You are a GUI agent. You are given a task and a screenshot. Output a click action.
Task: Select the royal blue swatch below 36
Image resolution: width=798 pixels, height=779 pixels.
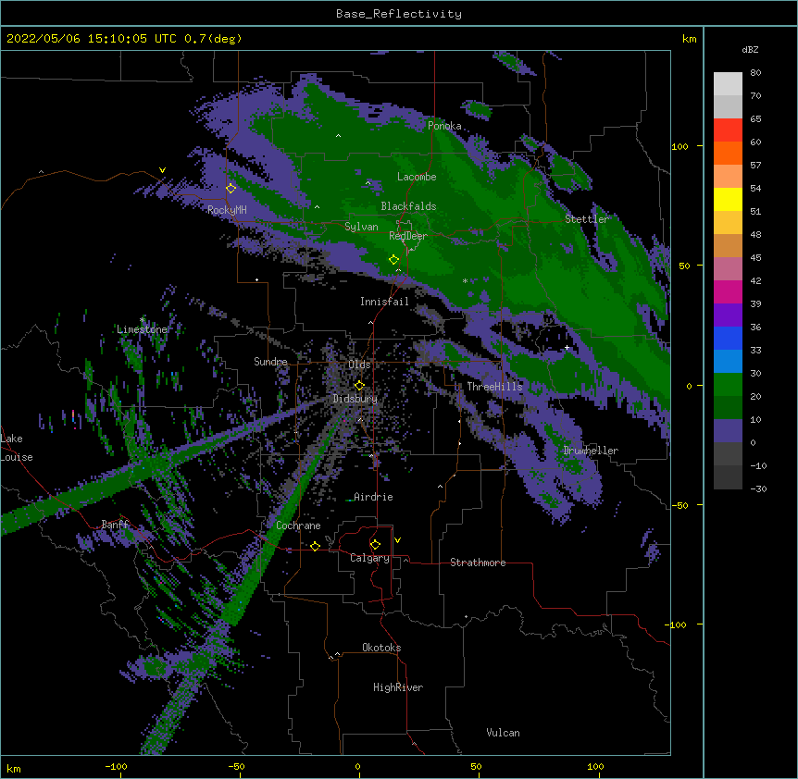(728, 338)
